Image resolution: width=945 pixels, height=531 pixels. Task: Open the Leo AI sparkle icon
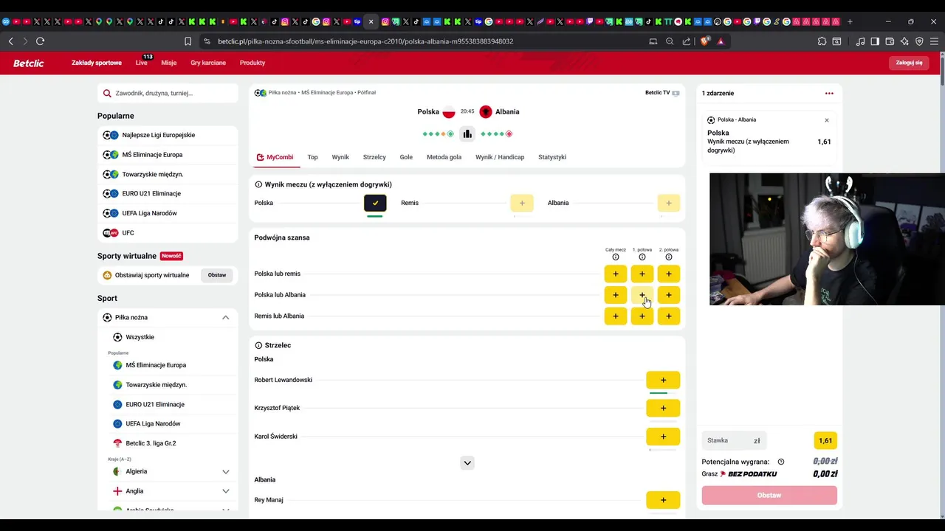coord(904,41)
